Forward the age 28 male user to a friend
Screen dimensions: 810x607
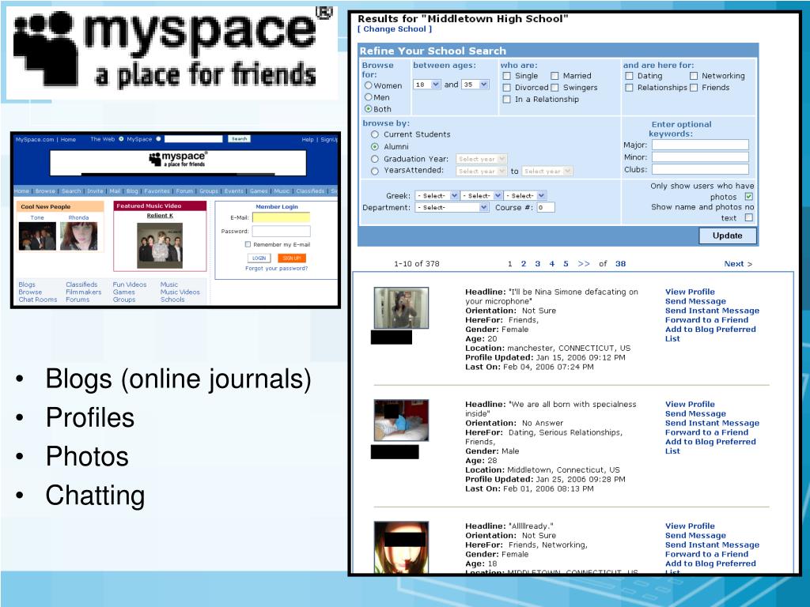click(x=706, y=432)
